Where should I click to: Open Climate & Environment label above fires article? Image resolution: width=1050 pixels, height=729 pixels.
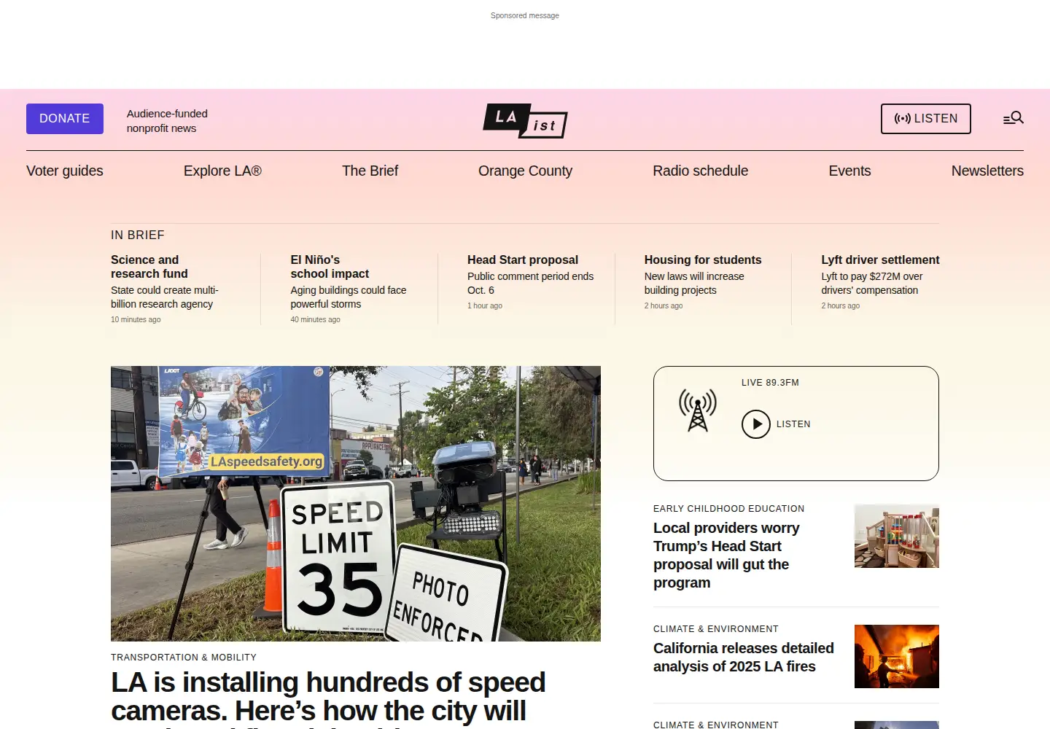click(x=716, y=629)
